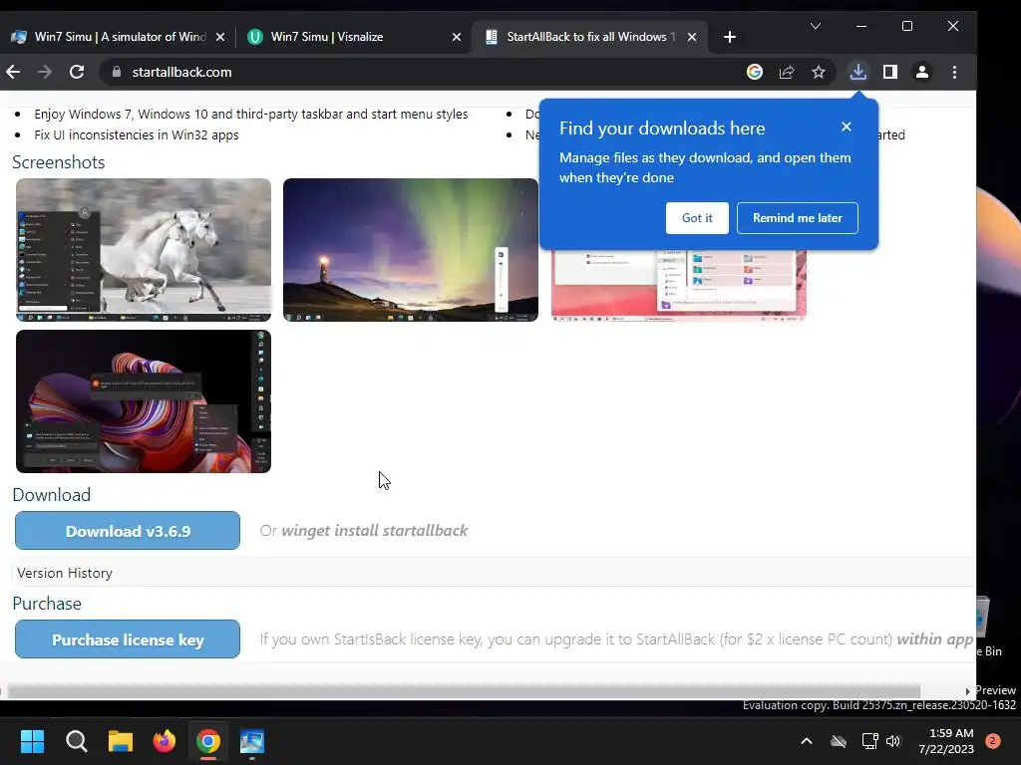The width and height of the screenshot is (1021, 765).
Task: Open the white horses screenshot thumbnail
Action: (144, 250)
